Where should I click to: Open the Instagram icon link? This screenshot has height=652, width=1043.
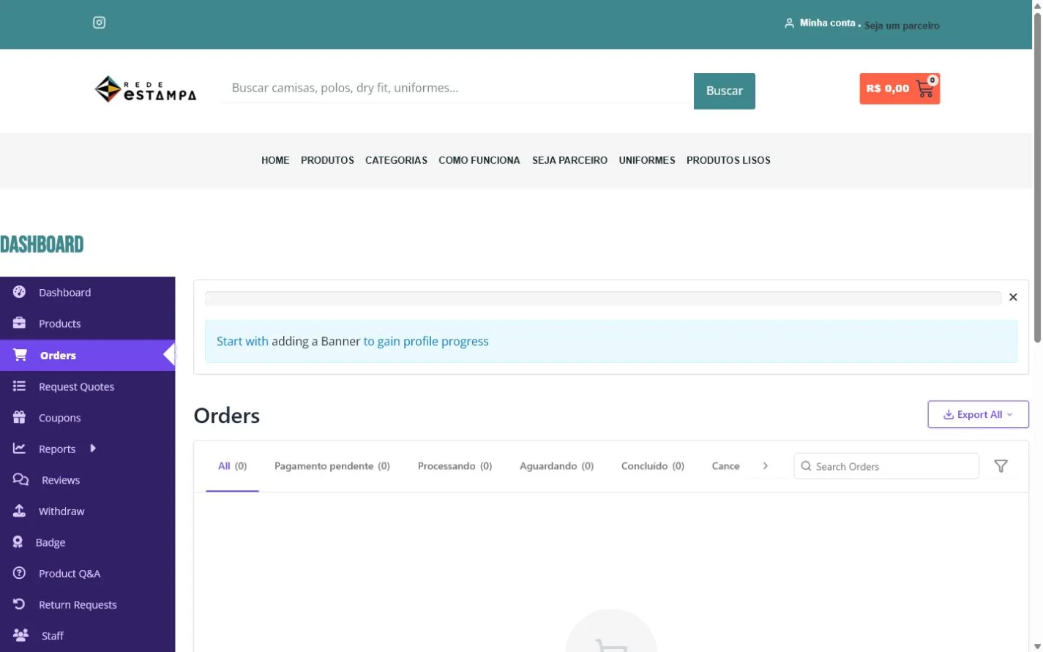[x=100, y=23]
